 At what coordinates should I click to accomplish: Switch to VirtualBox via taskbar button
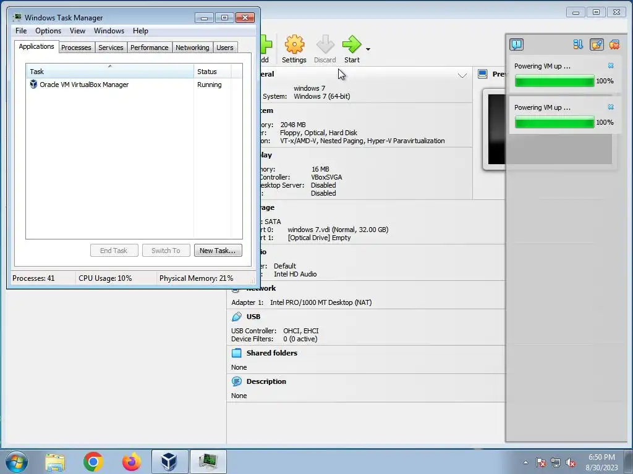click(x=169, y=462)
